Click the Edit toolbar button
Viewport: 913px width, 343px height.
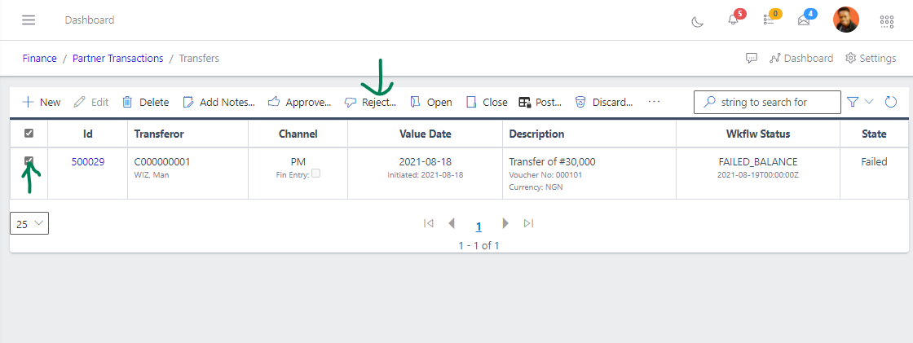tap(91, 102)
